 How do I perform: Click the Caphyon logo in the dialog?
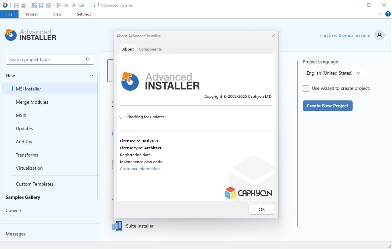click(x=248, y=193)
